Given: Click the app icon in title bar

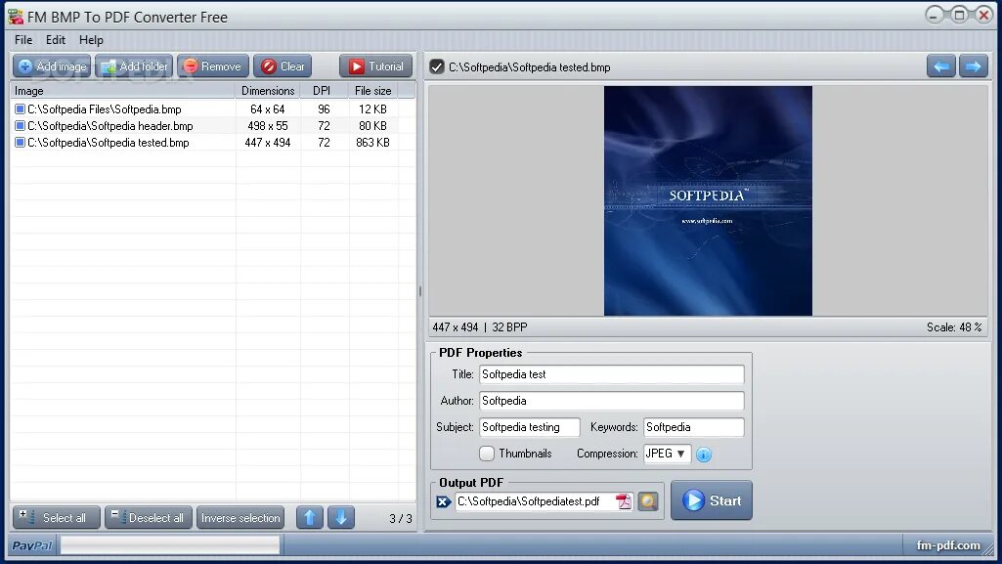Looking at the screenshot, I should point(16,17).
